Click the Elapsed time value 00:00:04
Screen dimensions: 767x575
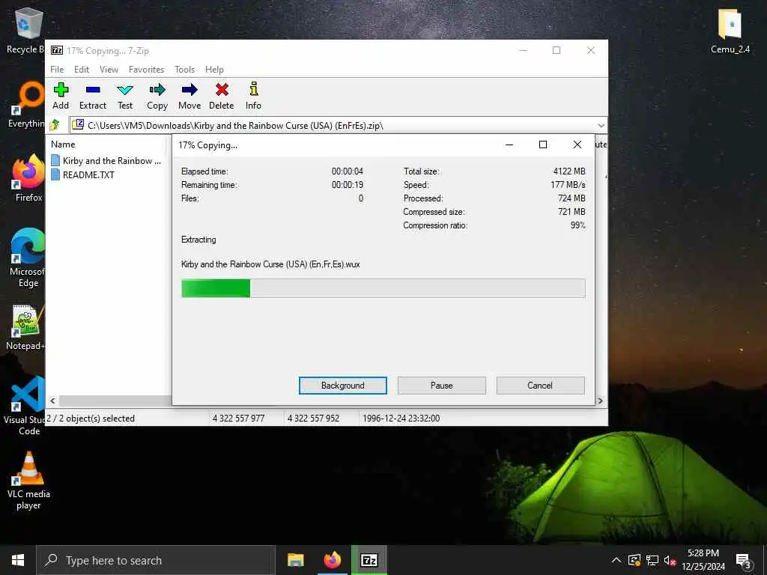(348, 171)
